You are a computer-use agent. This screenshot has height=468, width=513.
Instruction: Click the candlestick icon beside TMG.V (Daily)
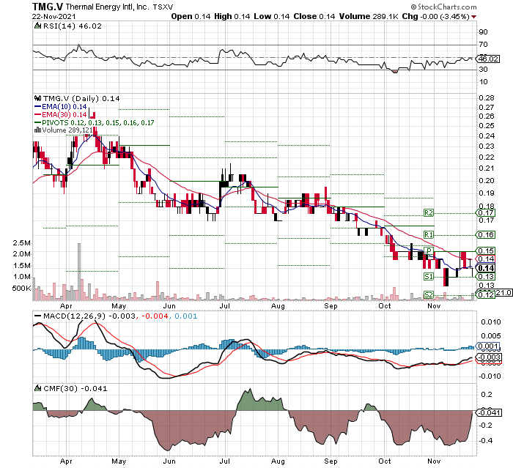(x=37, y=98)
